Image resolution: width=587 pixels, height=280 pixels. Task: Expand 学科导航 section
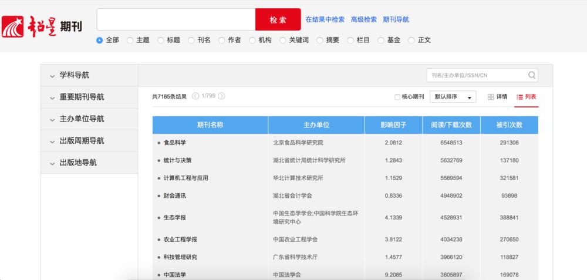coord(89,75)
